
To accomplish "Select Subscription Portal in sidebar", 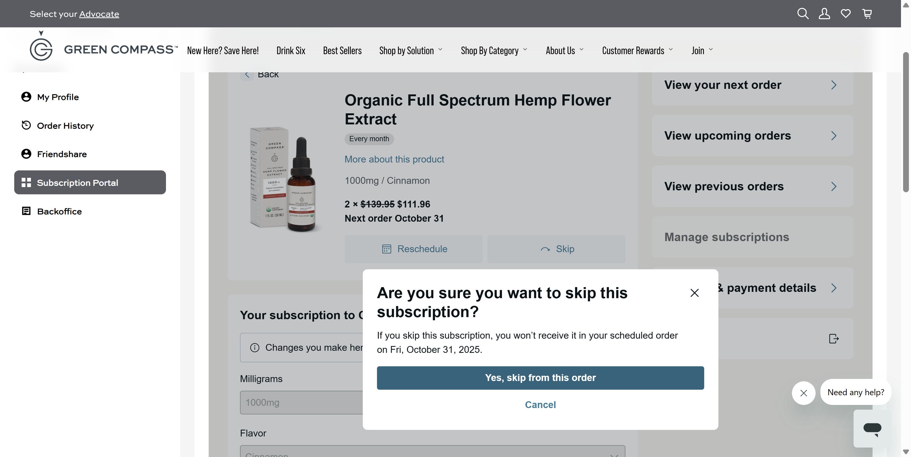I will (90, 182).
